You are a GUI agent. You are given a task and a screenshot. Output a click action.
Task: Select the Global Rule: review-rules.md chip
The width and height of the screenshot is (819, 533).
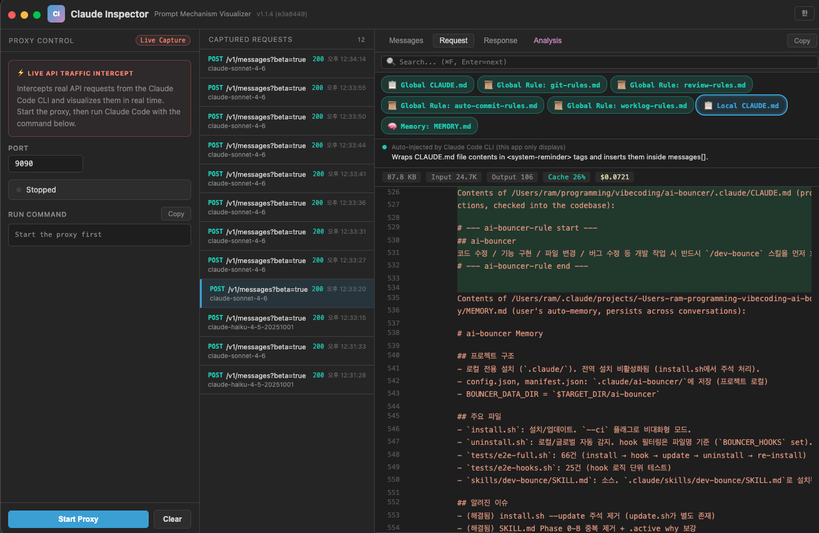pos(681,85)
